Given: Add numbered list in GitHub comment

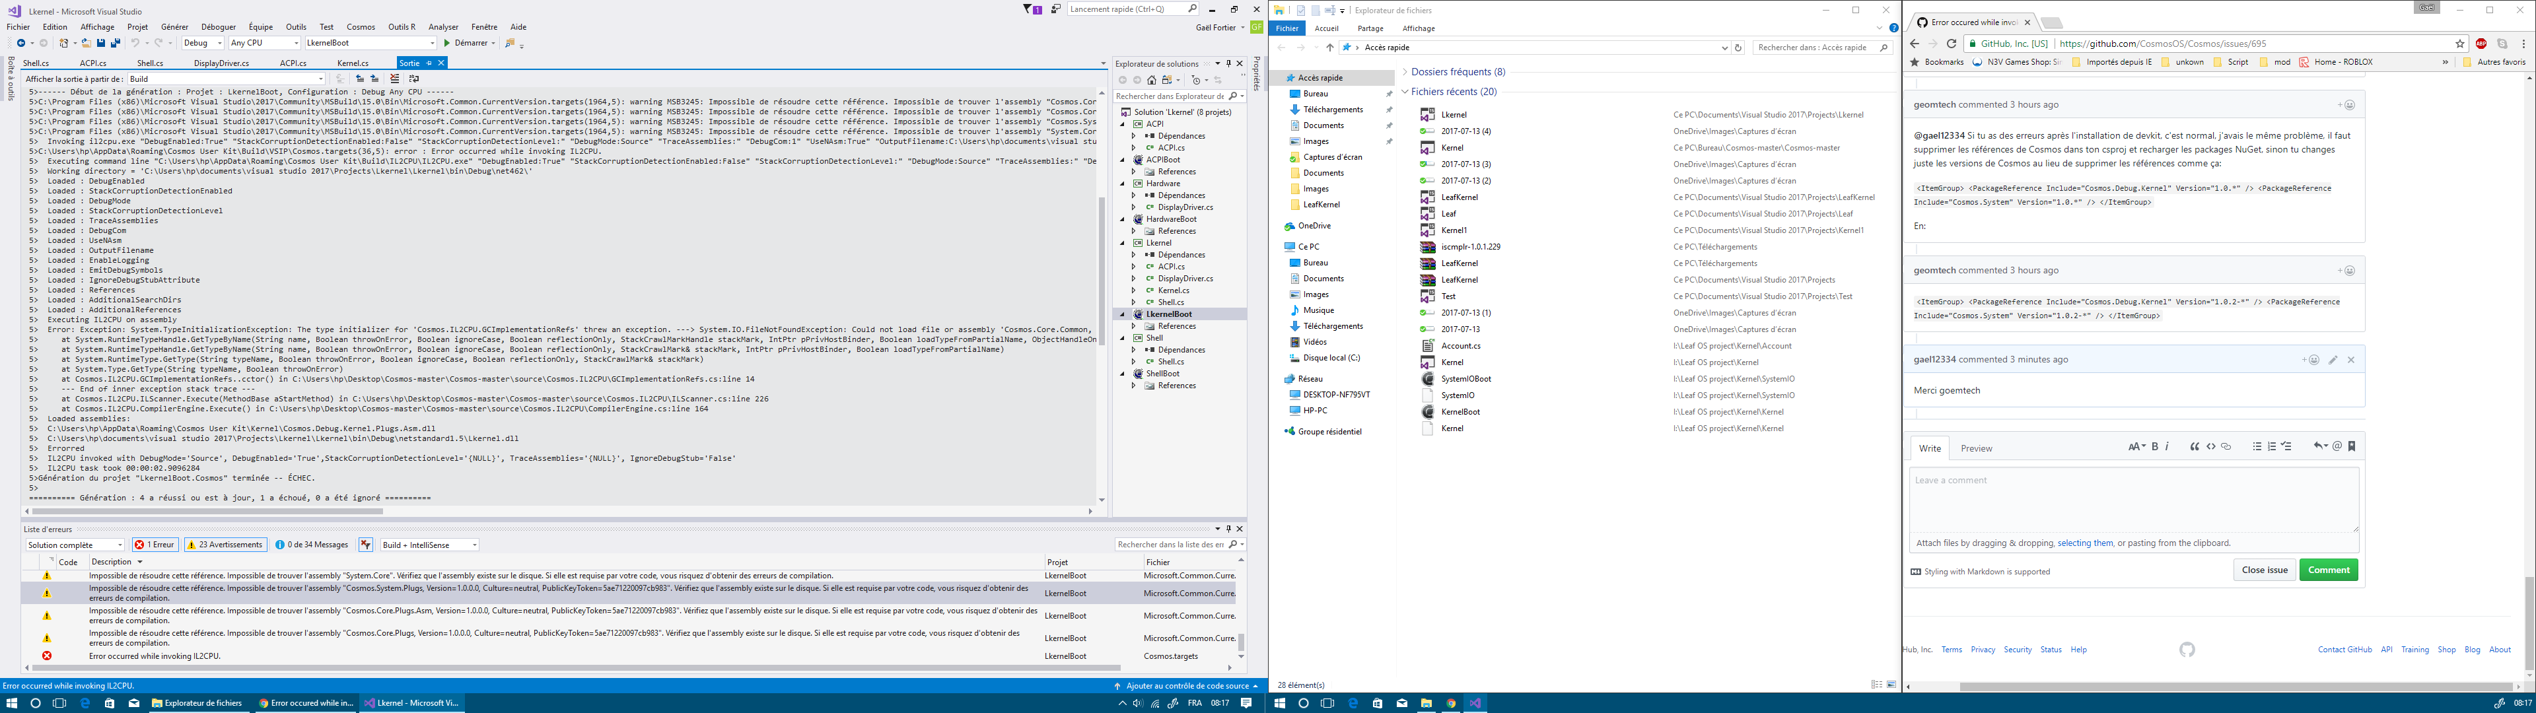Looking at the screenshot, I should 2272,446.
